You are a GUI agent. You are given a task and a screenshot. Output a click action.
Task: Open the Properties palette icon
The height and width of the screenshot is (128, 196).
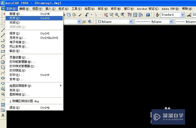130,15
